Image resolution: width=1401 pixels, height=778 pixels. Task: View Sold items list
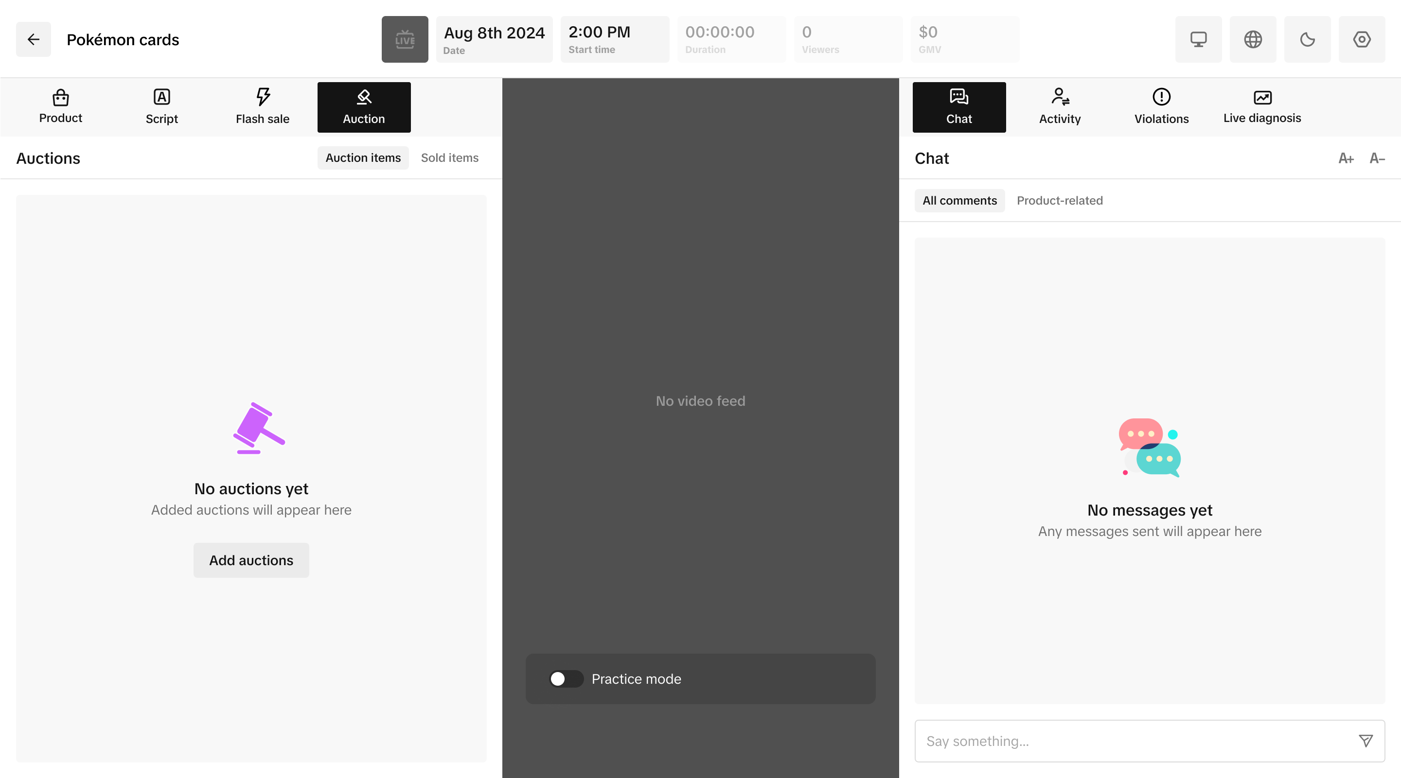point(449,157)
